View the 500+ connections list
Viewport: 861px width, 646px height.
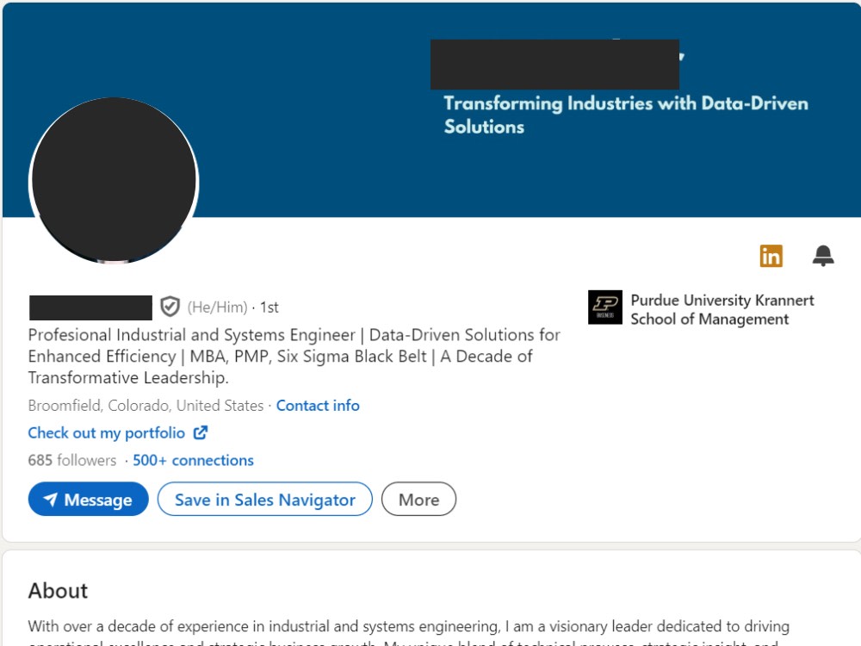[193, 460]
